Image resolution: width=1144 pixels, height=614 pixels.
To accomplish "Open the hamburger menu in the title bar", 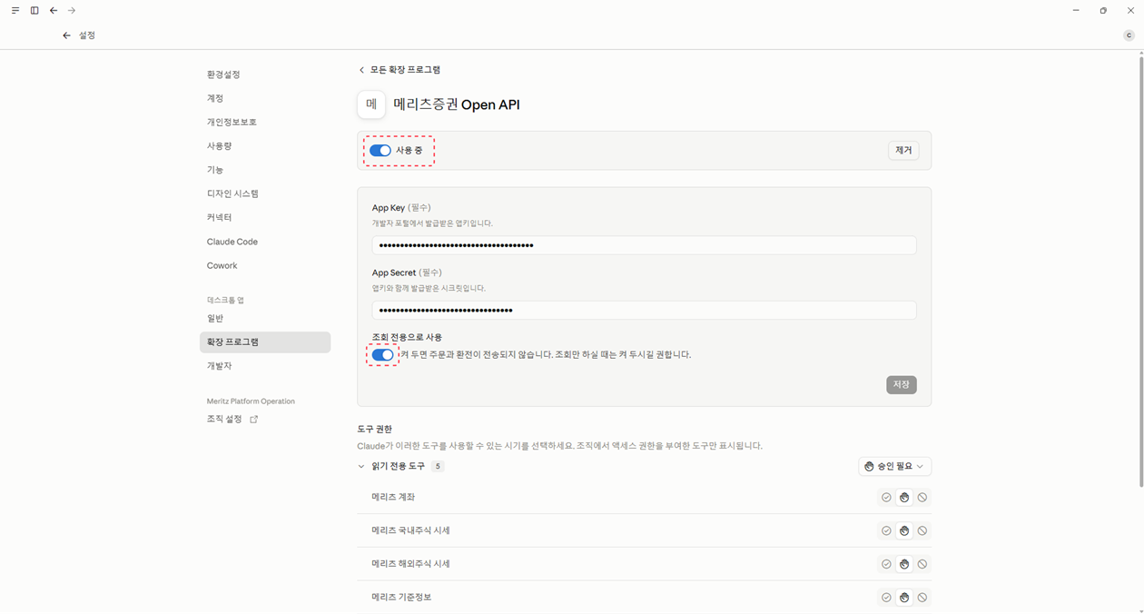I will 15,11.
